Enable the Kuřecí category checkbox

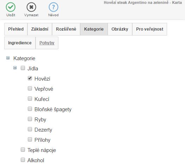tap(30, 99)
